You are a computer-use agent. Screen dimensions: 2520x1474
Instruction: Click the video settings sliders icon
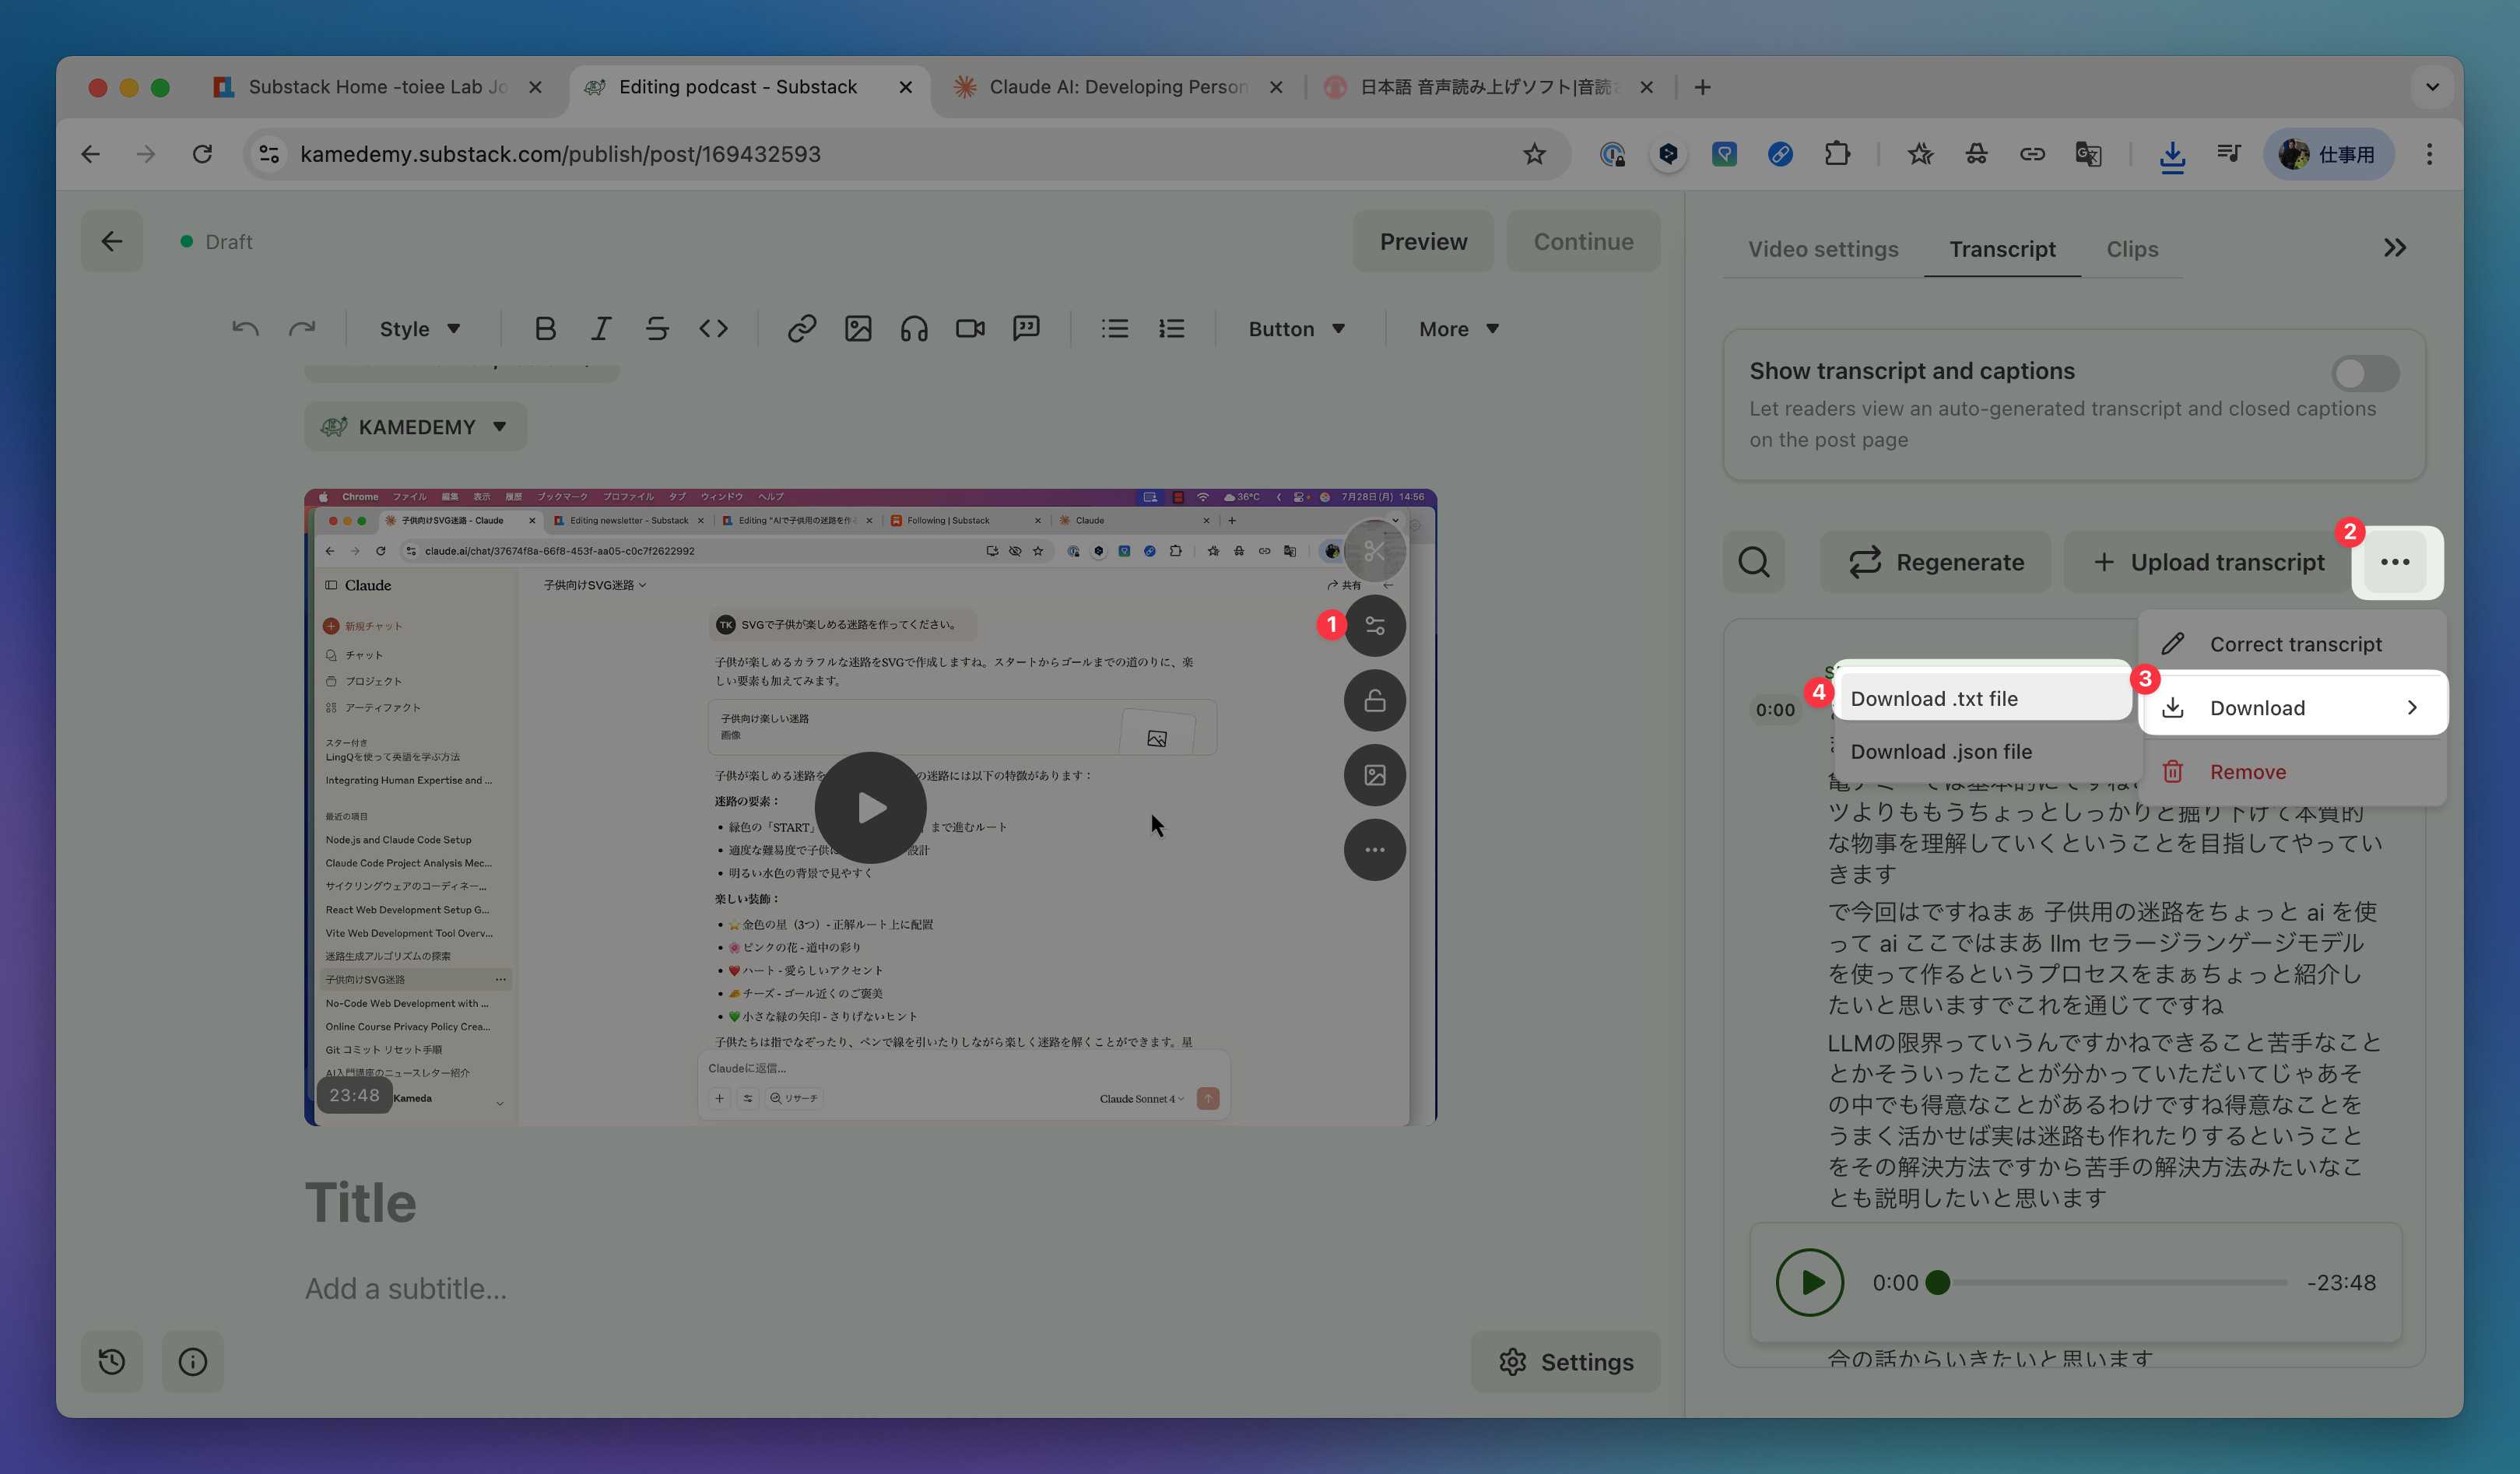[x=1375, y=626]
